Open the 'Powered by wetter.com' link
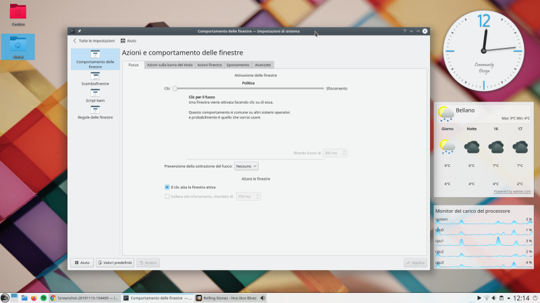Screen dimensions: 540x303 tap(512, 191)
